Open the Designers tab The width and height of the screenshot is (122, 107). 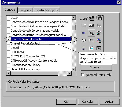(x=25, y=10)
